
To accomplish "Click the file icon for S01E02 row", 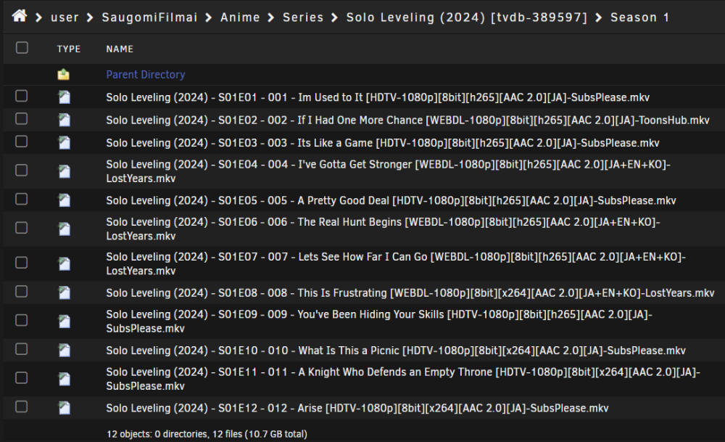I will point(65,120).
